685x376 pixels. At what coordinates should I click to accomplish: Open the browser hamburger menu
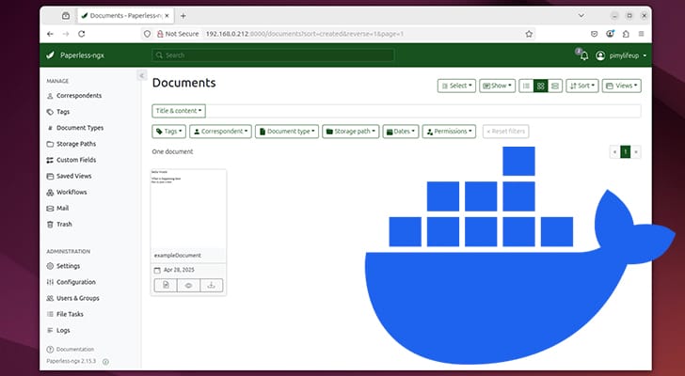641,34
